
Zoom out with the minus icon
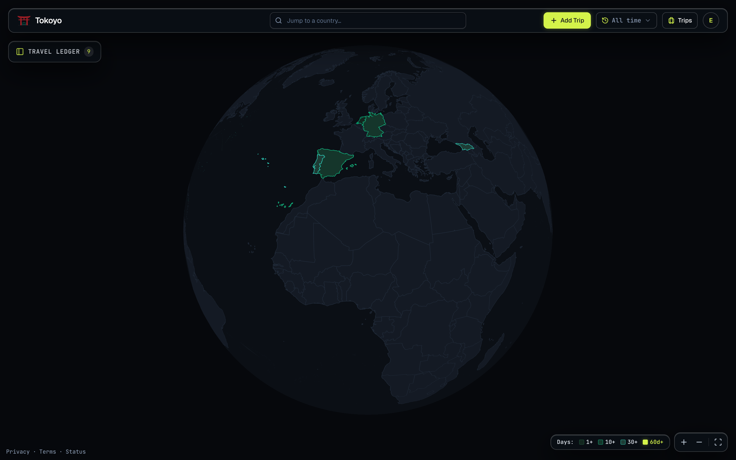pos(699,442)
